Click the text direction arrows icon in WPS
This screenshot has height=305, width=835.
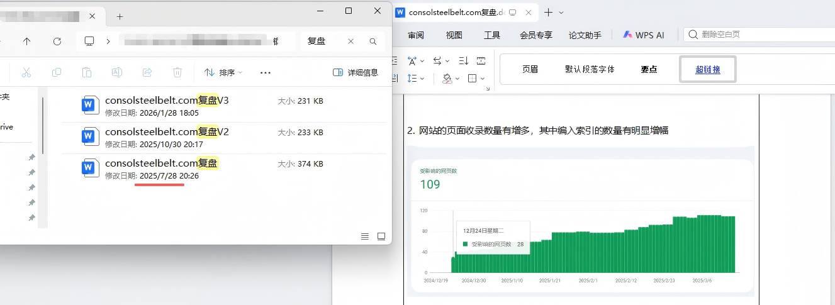pyautogui.click(x=438, y=61)
